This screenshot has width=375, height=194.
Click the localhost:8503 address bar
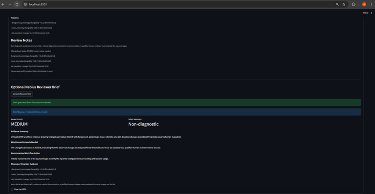coord(180,4)
